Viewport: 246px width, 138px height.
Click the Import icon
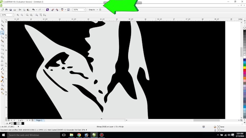pyautogui.click(x=53, y=10)
